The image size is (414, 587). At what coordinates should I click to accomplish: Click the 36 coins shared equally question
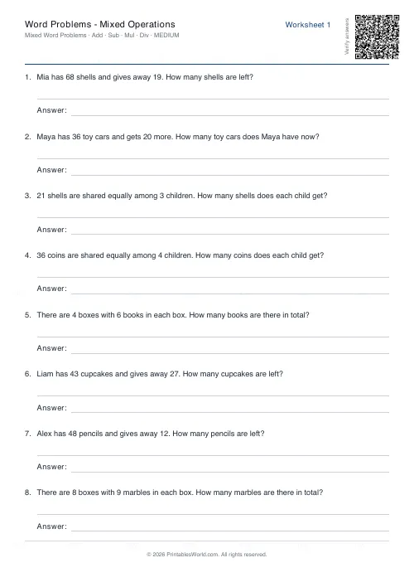pyautogui.click(x=181, y=255)
